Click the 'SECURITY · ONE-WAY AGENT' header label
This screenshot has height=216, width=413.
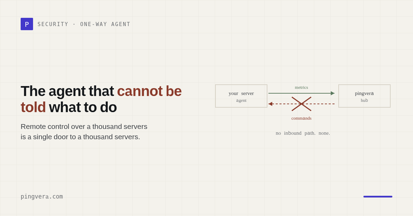pos(84,24)
